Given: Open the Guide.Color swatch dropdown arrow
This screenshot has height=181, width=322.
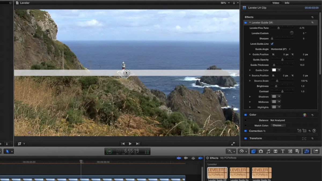Looking at the screenshot, I should tap(279, 70).
